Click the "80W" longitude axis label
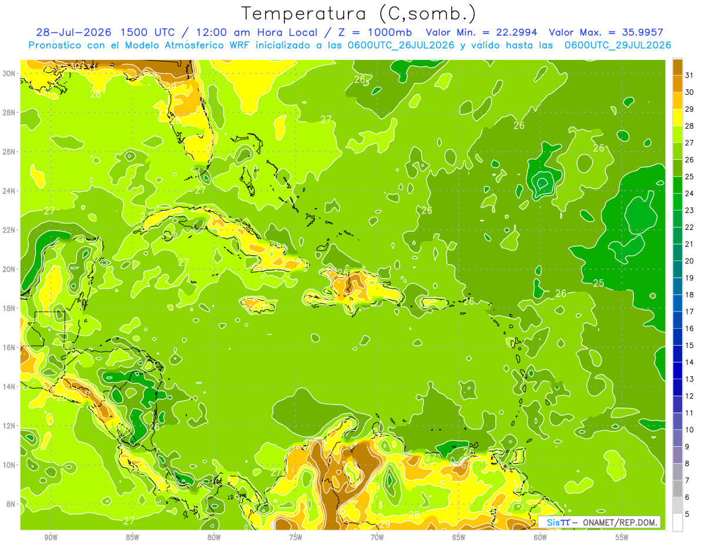The width and height of the screenshot is (705, 545). (214, 537)
